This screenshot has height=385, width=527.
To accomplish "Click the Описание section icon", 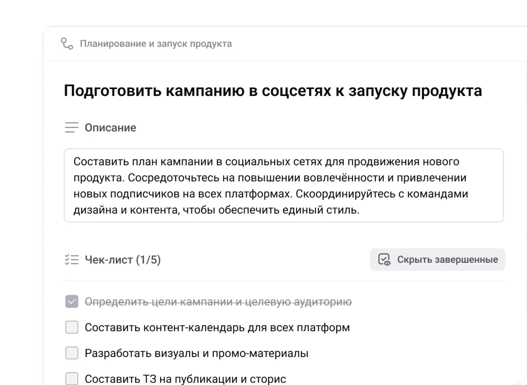I will point(71,128).
